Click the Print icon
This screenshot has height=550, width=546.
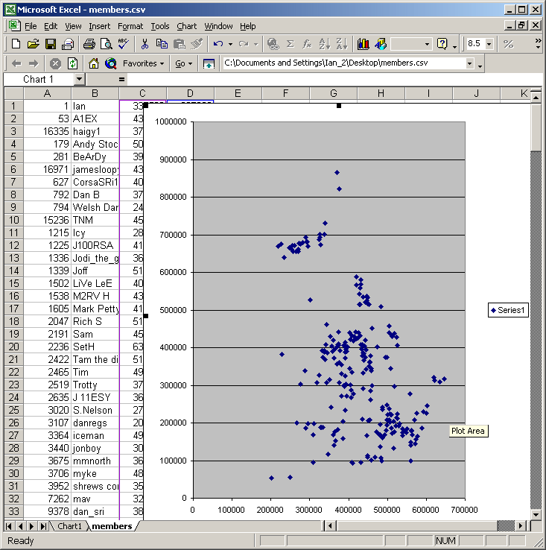click(89, 44)
